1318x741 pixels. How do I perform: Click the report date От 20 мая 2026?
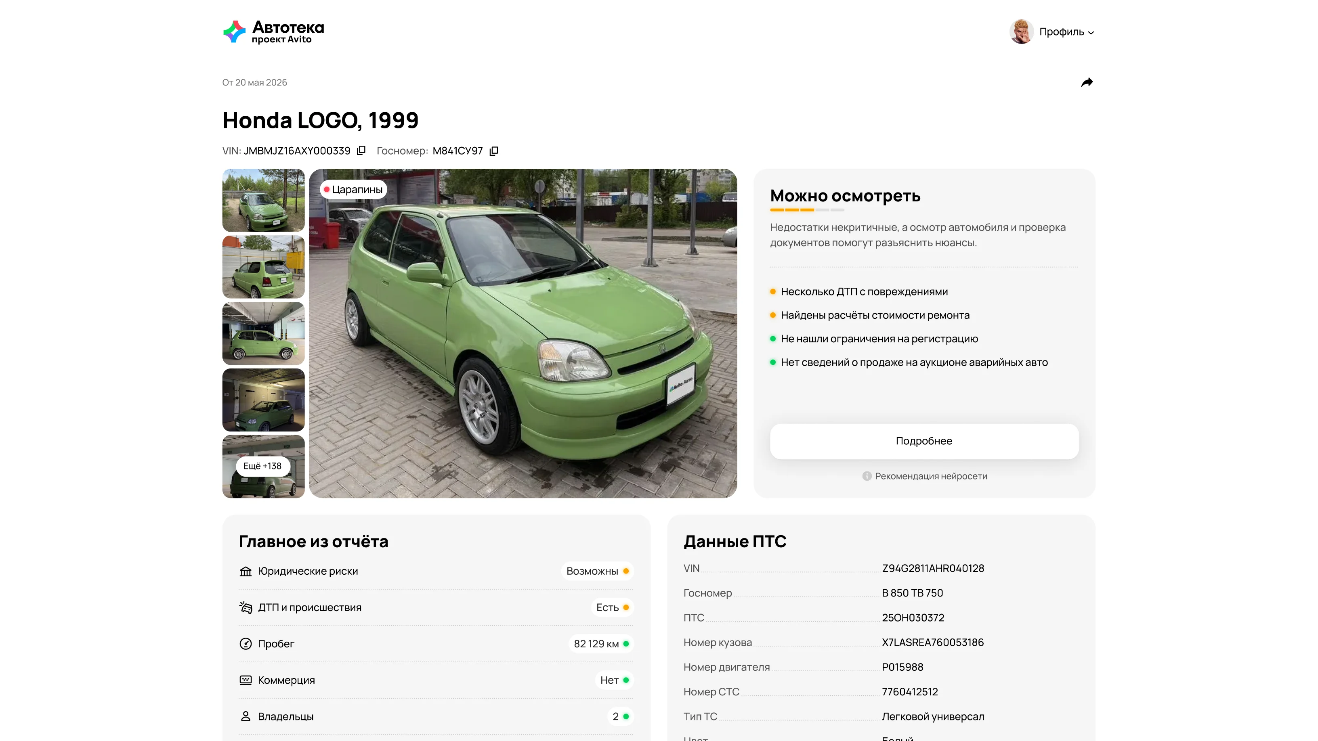pyautogui.click(x=254, y=82)
